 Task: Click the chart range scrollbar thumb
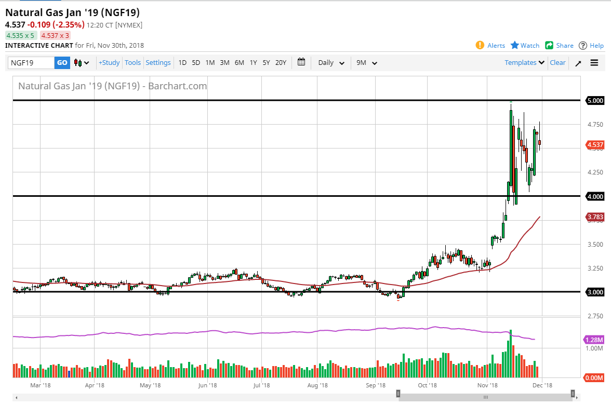tap(486, 397)
